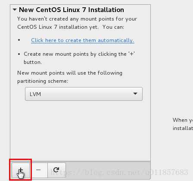
Task: Click the bullet before 'Create new mount points'
Action: 19,54
